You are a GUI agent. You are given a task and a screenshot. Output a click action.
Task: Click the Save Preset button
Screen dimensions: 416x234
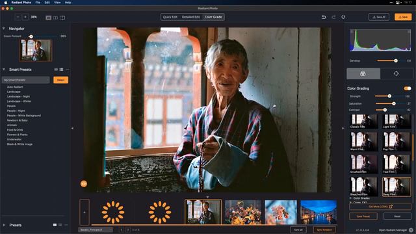[x=363, y=216]
